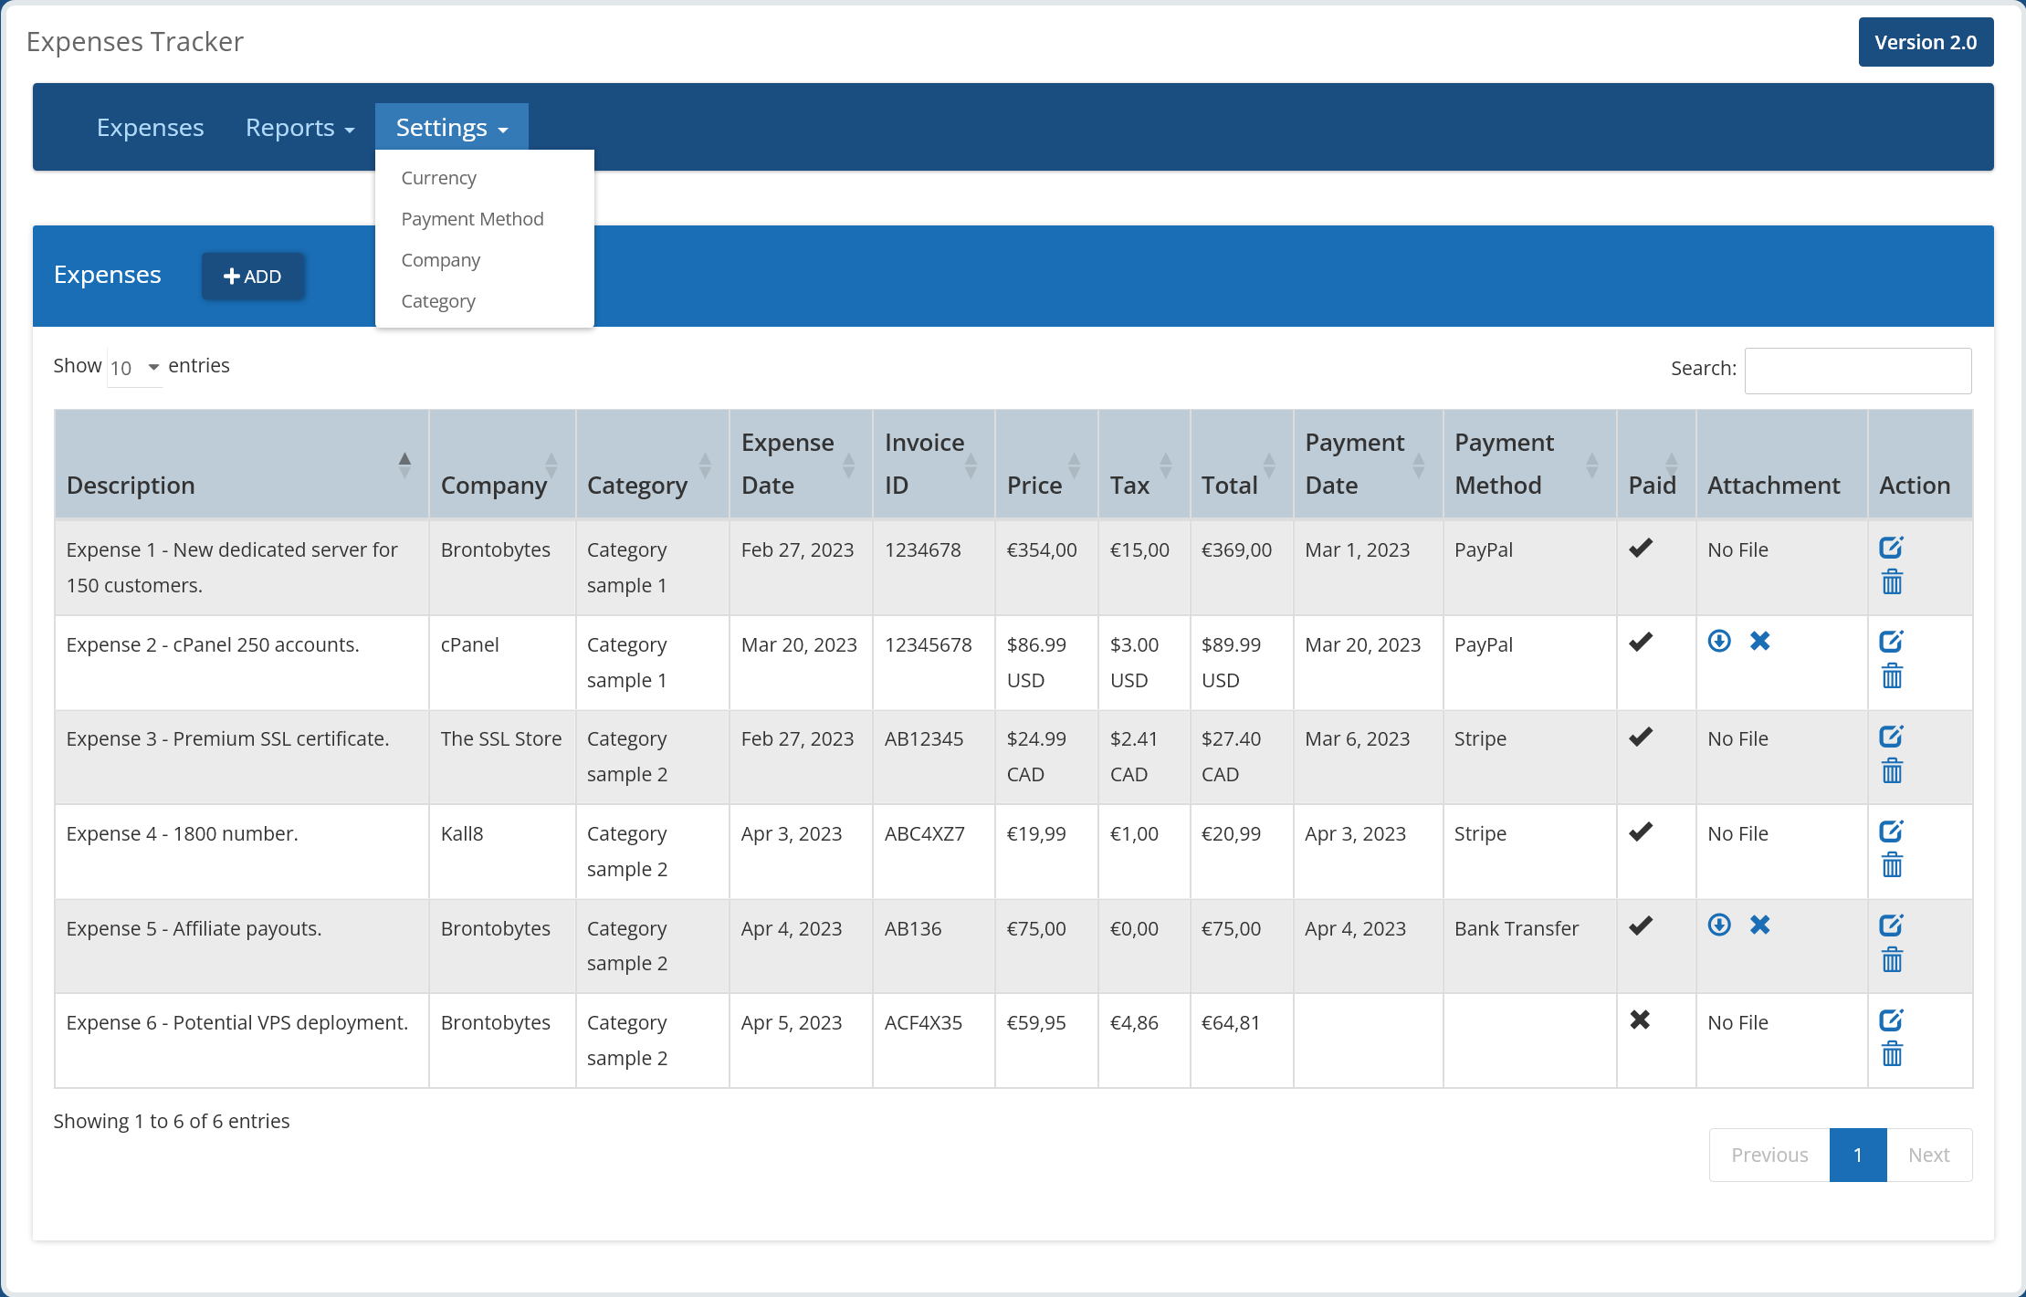This screenshot has height=1297, width=2026.
Task: Go to the Next page of entries
Action: 1928,1156
